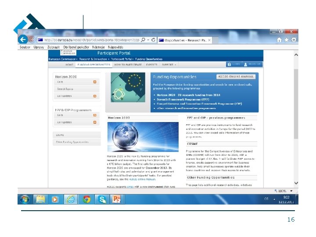Image resolution: width=316 pixels, height=237 pixels.
Task: Open Favorites star icon
Action: click(x=286, y=40)
